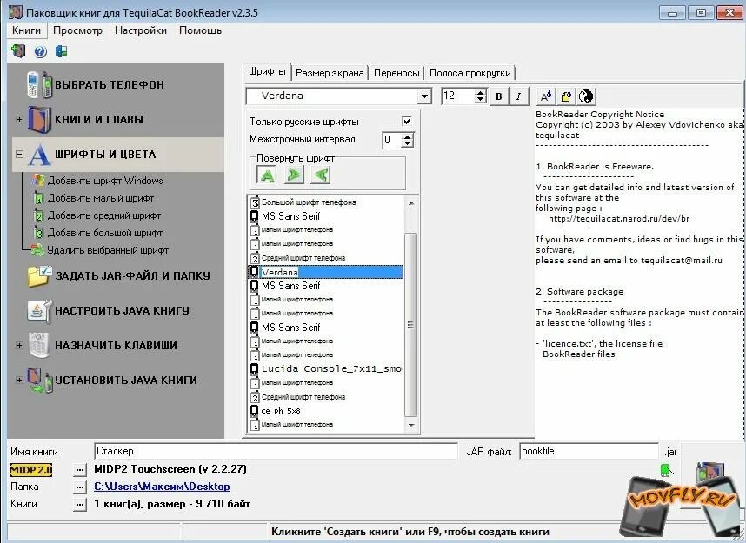Click the JAR файл field containing bookfile

(589, 451)
